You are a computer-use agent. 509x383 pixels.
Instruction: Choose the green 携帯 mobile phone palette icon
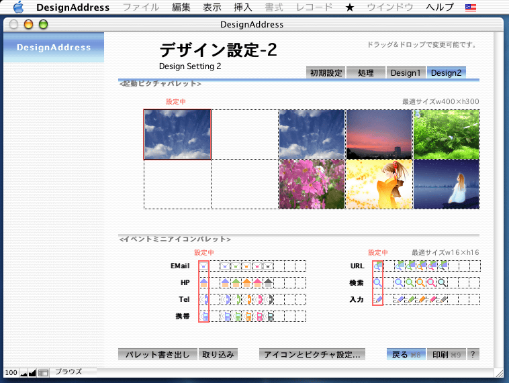tap(236, 316)
